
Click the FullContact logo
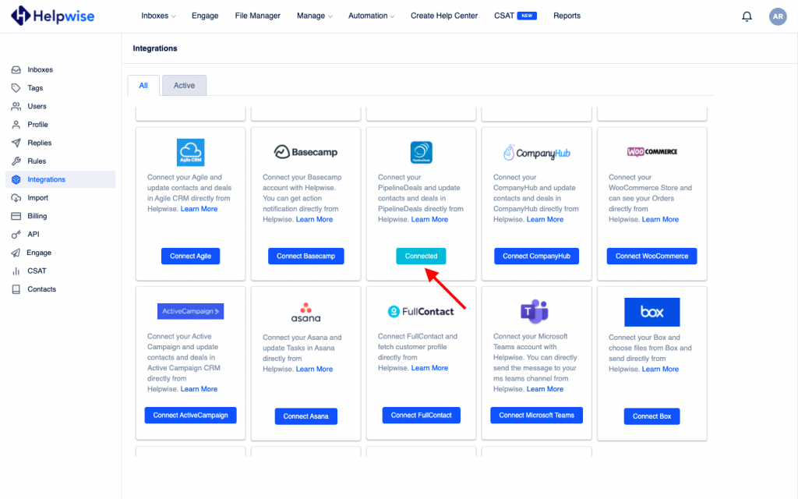421,312
